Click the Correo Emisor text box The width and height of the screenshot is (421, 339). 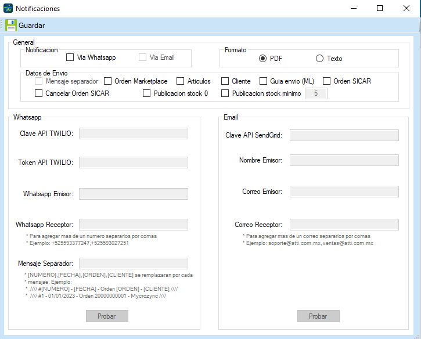(x=344, y=192)
